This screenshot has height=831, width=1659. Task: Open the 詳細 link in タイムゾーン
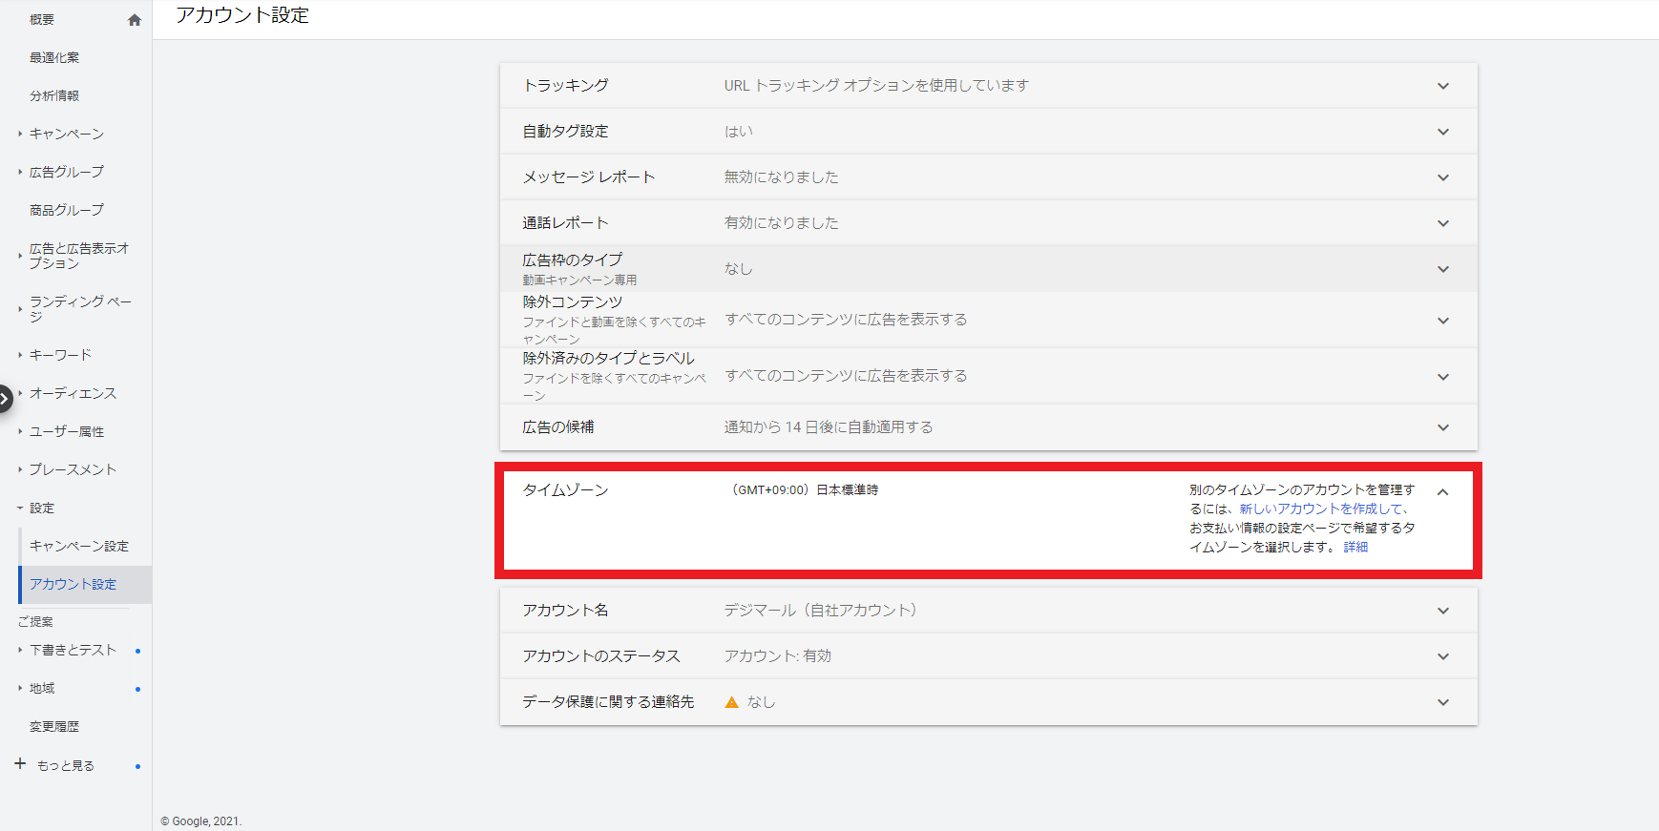point(1355,548)
